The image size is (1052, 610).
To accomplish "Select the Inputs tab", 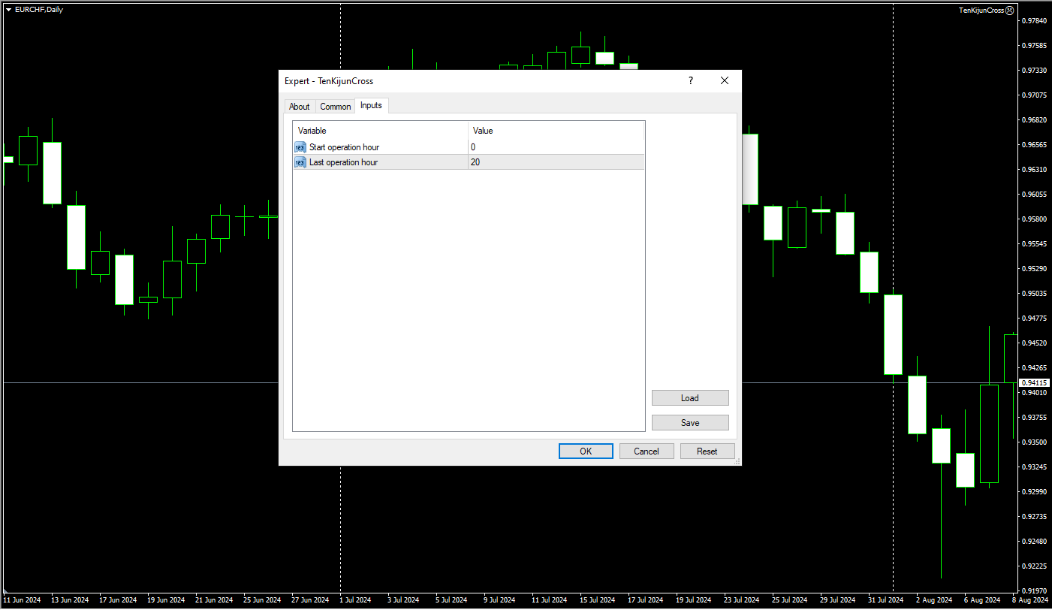I will 371,106.
